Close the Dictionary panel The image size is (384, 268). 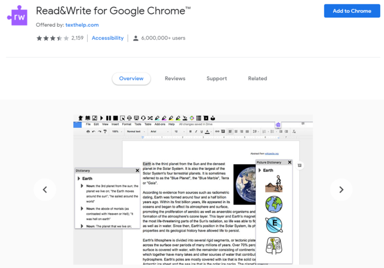[137, 170]
